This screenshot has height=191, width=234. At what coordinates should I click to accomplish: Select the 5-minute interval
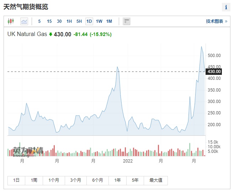[x=39, y=21]
